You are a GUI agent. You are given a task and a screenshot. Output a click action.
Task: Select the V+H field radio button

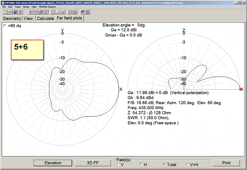point(187,164)
